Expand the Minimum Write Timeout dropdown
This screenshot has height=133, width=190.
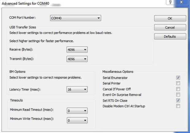(x=77, y=120)
